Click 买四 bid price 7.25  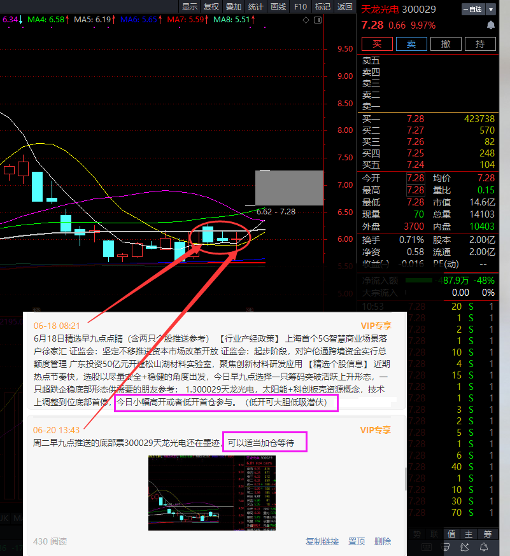[415, 153]
